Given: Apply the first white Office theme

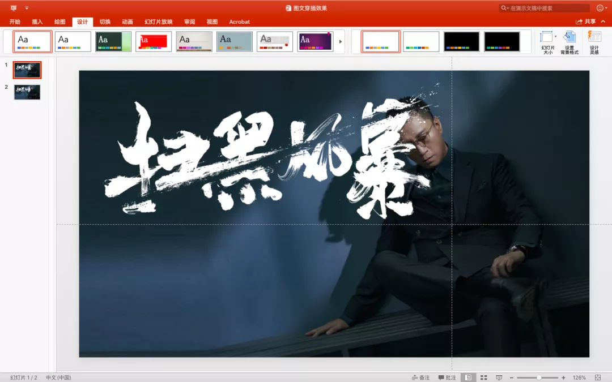Looking at the screenshot, I should (32, 41).
